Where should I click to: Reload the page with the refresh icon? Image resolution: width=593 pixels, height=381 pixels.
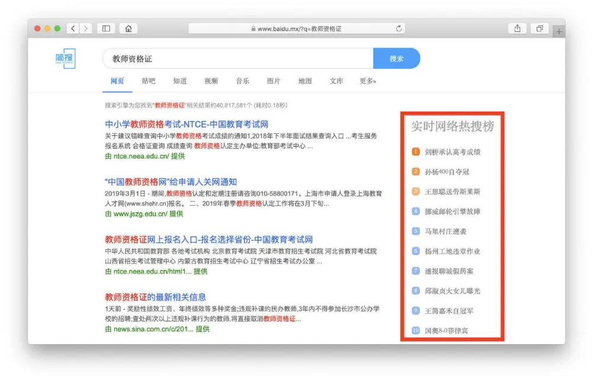coord(398,28)
